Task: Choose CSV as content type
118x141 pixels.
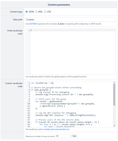Action: click(45, 12)
